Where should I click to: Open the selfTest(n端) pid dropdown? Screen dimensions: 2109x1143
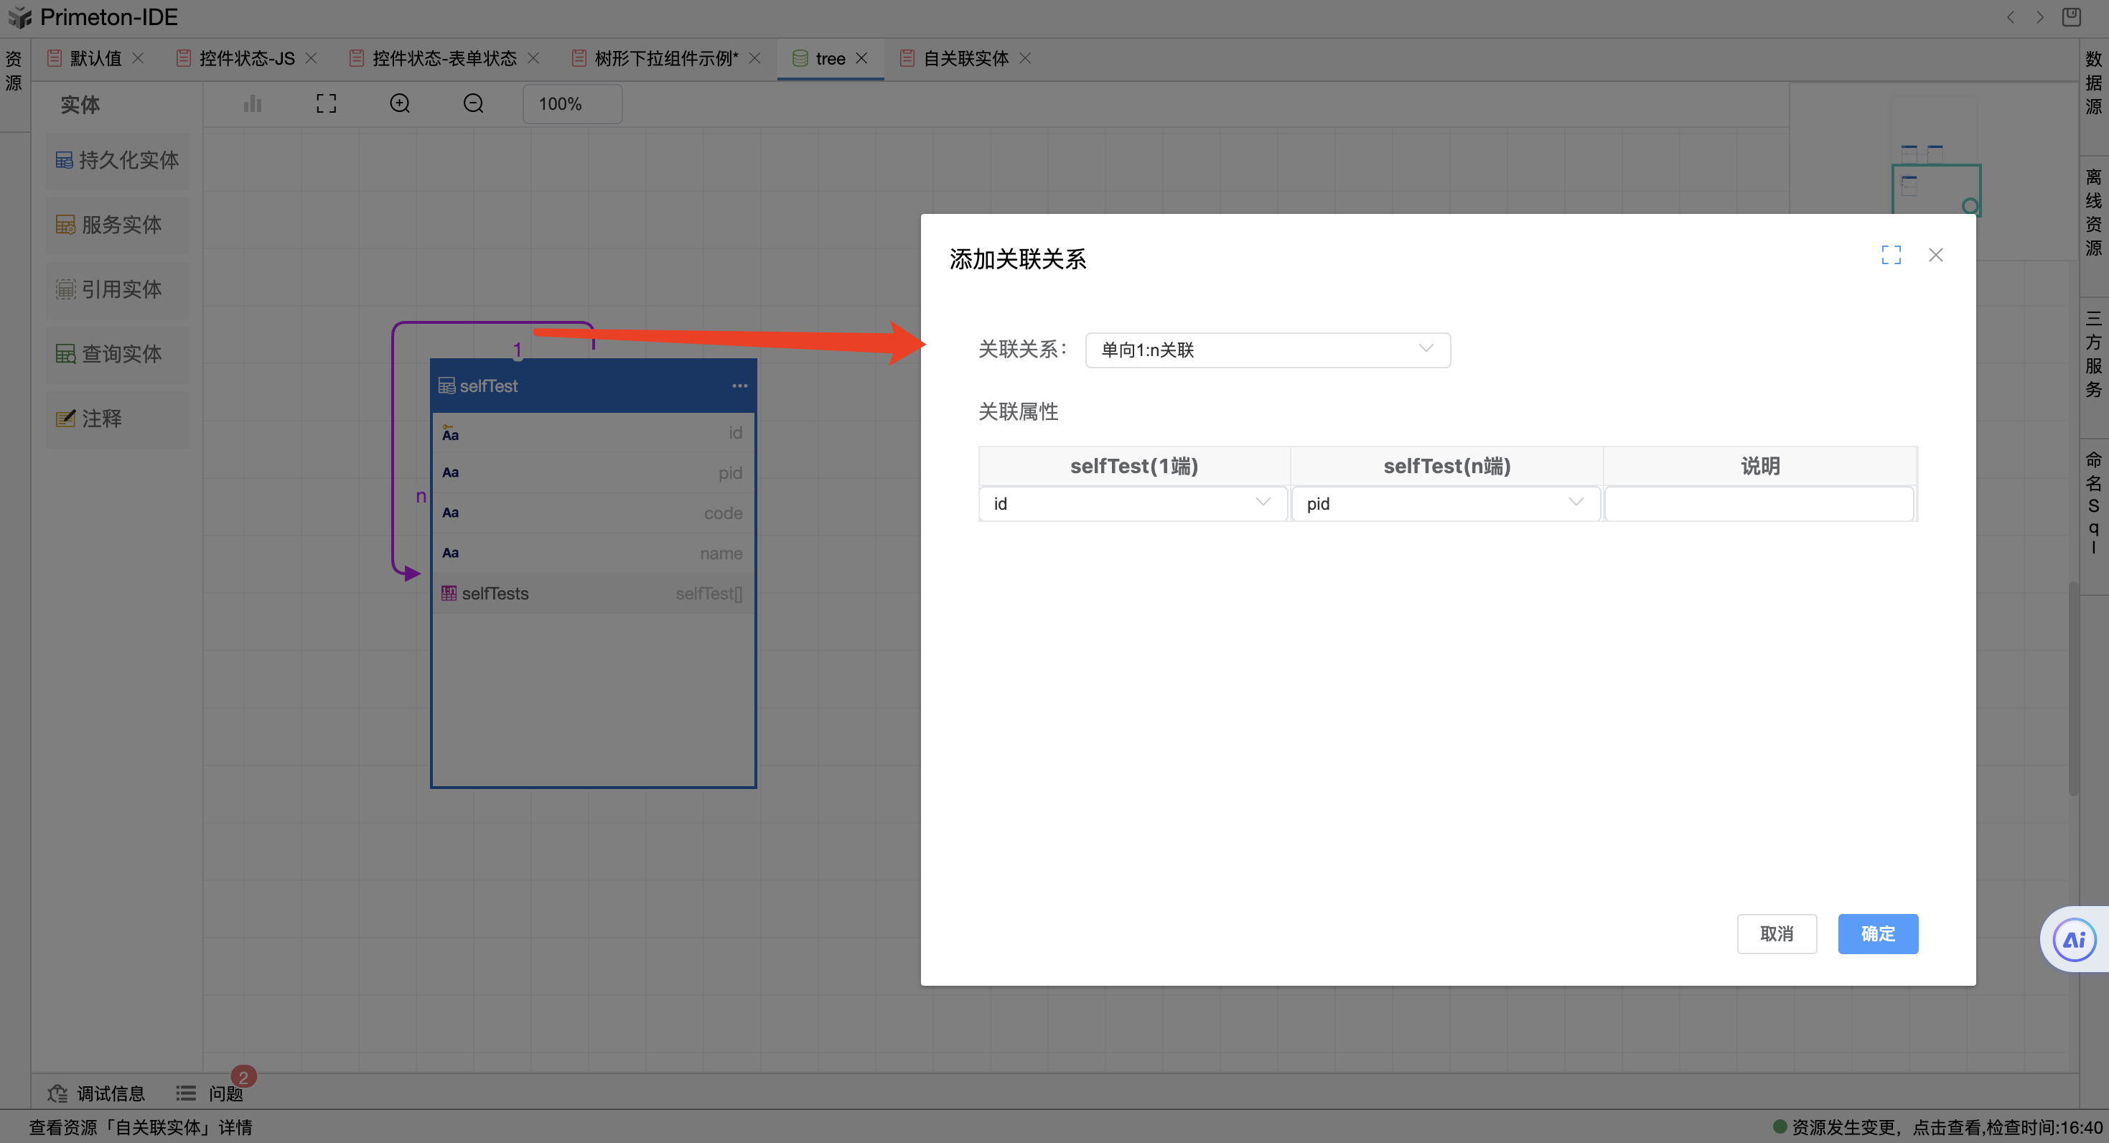point(1444,503)
